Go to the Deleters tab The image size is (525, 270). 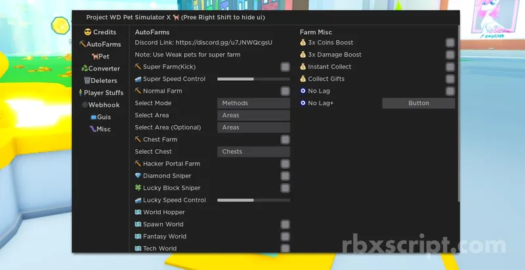tap(100, 80)
